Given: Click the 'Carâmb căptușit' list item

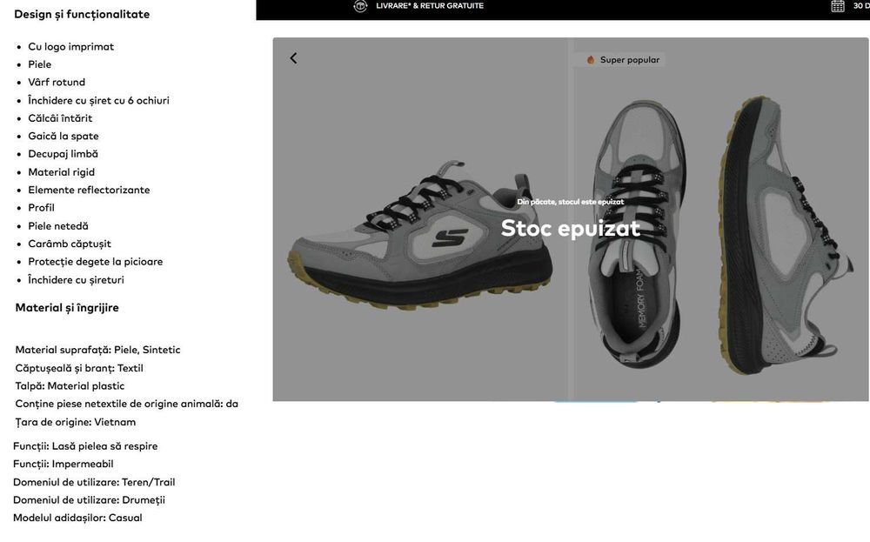Looking at the screenshot, I should (70, 244).
